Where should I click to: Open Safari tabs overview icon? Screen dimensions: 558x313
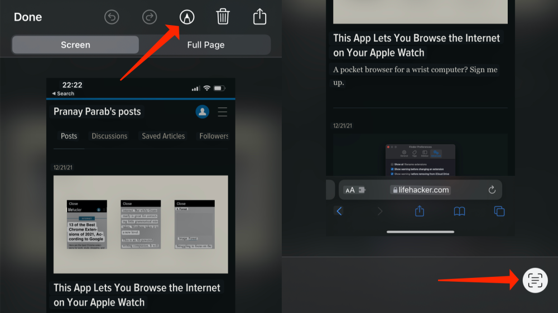click(499, 211)
